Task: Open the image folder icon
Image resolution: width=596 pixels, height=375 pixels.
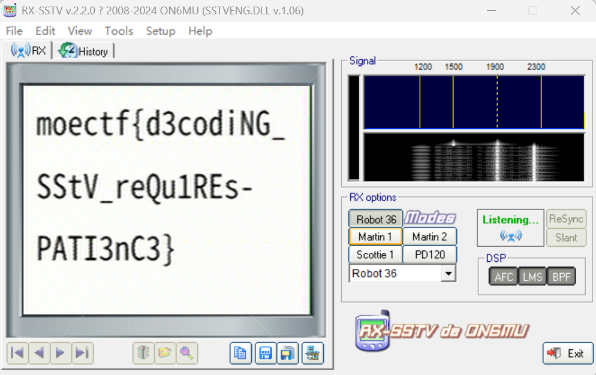Action: click(x=164, y=353)
